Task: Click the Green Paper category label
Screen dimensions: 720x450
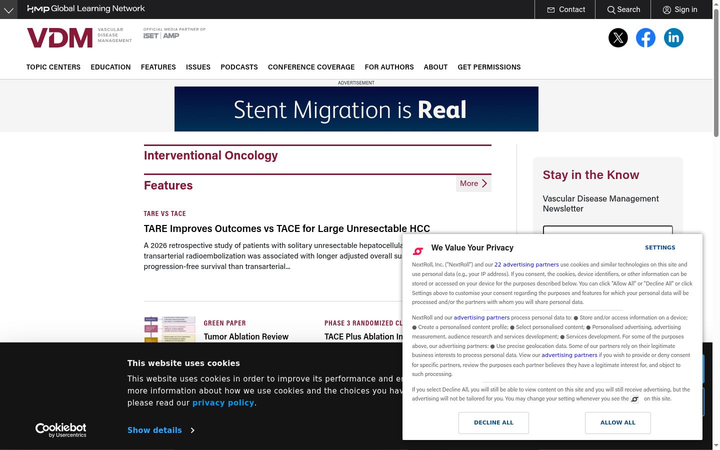Action: [225, 323]
